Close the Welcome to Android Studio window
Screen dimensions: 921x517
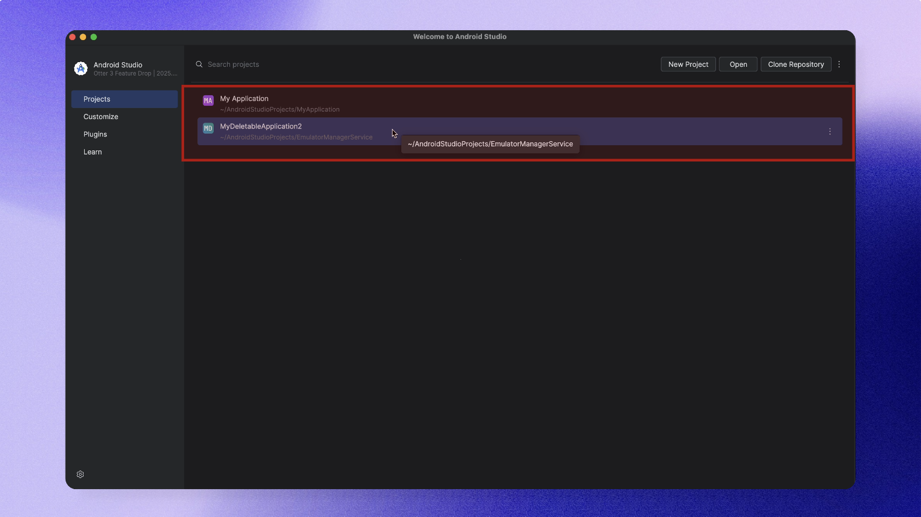click(73, 37)
